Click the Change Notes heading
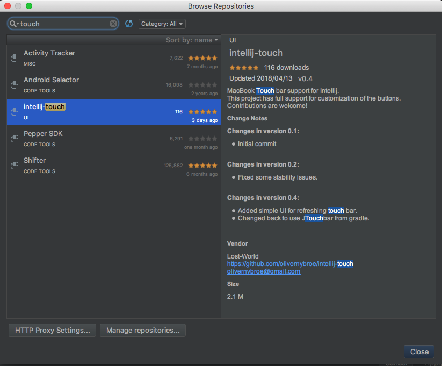Screen dimensions: 442x366 [247, 119]
